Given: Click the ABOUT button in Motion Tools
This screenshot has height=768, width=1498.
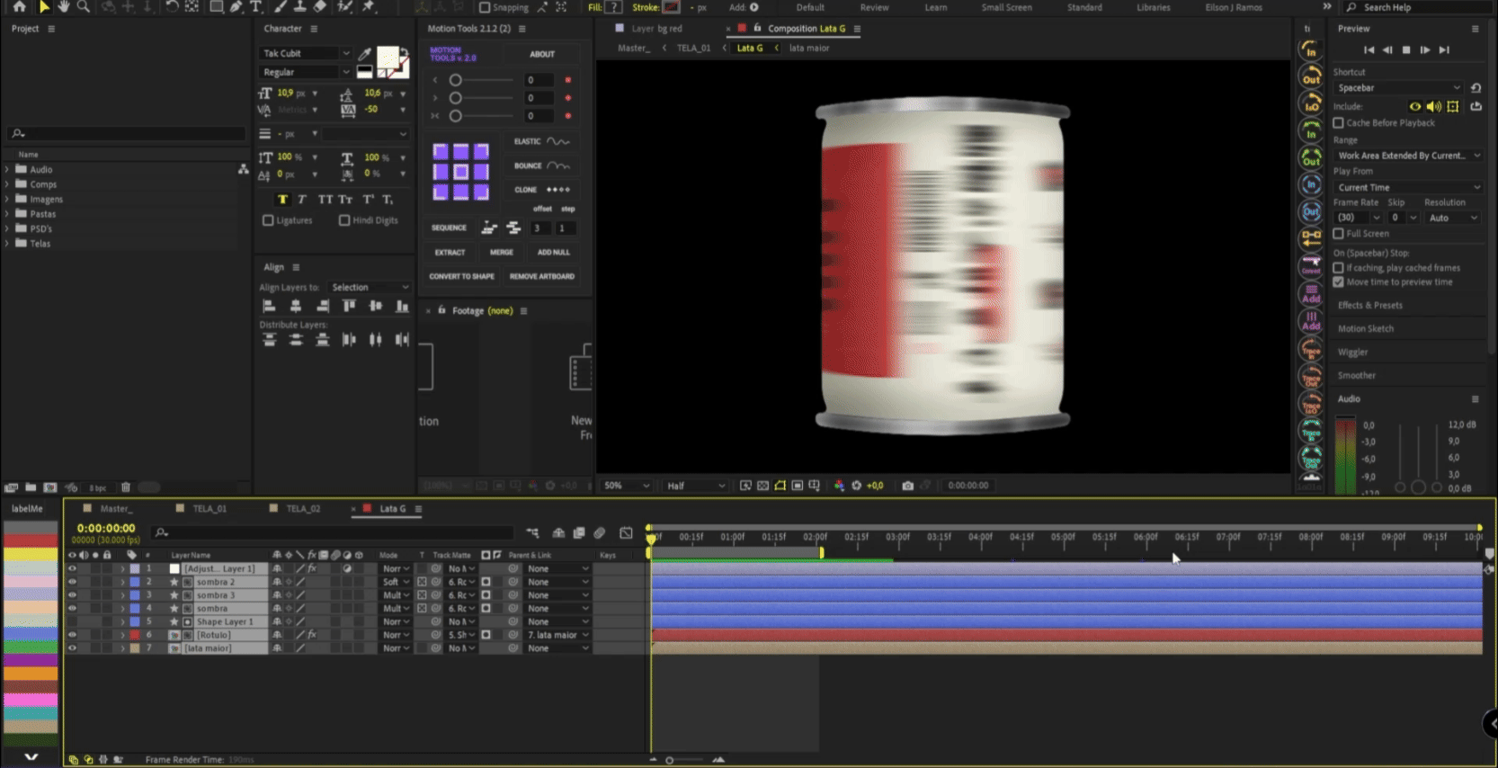Looking at the screenshot, I should pyautogui.click(x=542, y=54).
